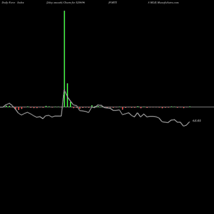Click the second tallest green bar
214x214 pixels.
point(68,95)
